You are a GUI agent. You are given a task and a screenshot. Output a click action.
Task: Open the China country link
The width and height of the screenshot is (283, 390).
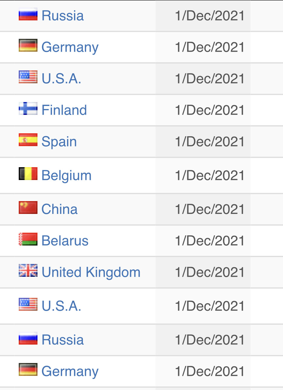(x=59, y=209)
